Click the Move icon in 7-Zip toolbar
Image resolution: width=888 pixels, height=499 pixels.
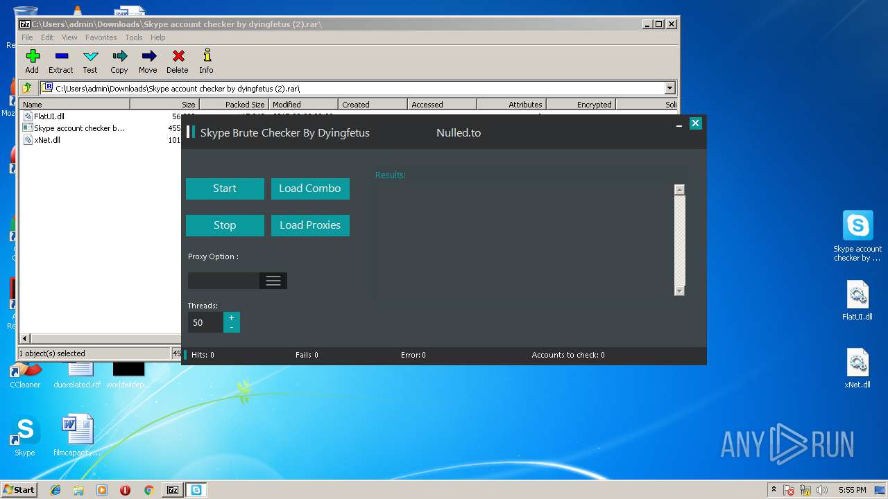pos(148,56)
